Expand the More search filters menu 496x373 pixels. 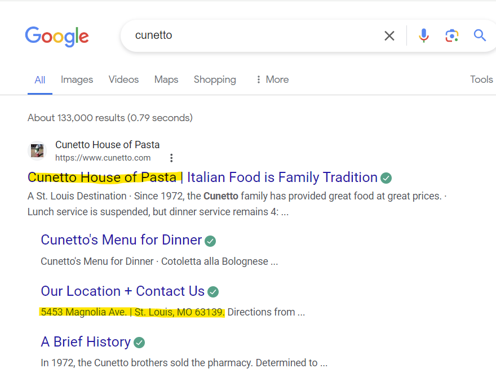pos(272,79)
